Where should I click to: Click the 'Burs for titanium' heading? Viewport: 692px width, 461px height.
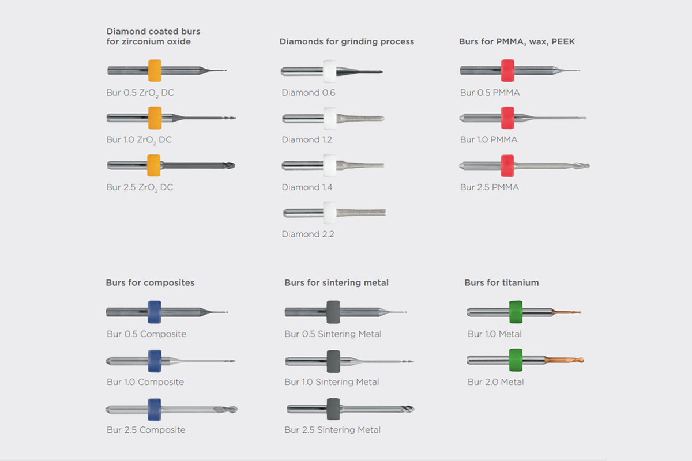pos(501,282)
